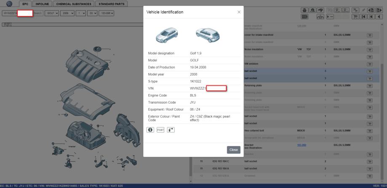Click the previous illustration icon

371,10
